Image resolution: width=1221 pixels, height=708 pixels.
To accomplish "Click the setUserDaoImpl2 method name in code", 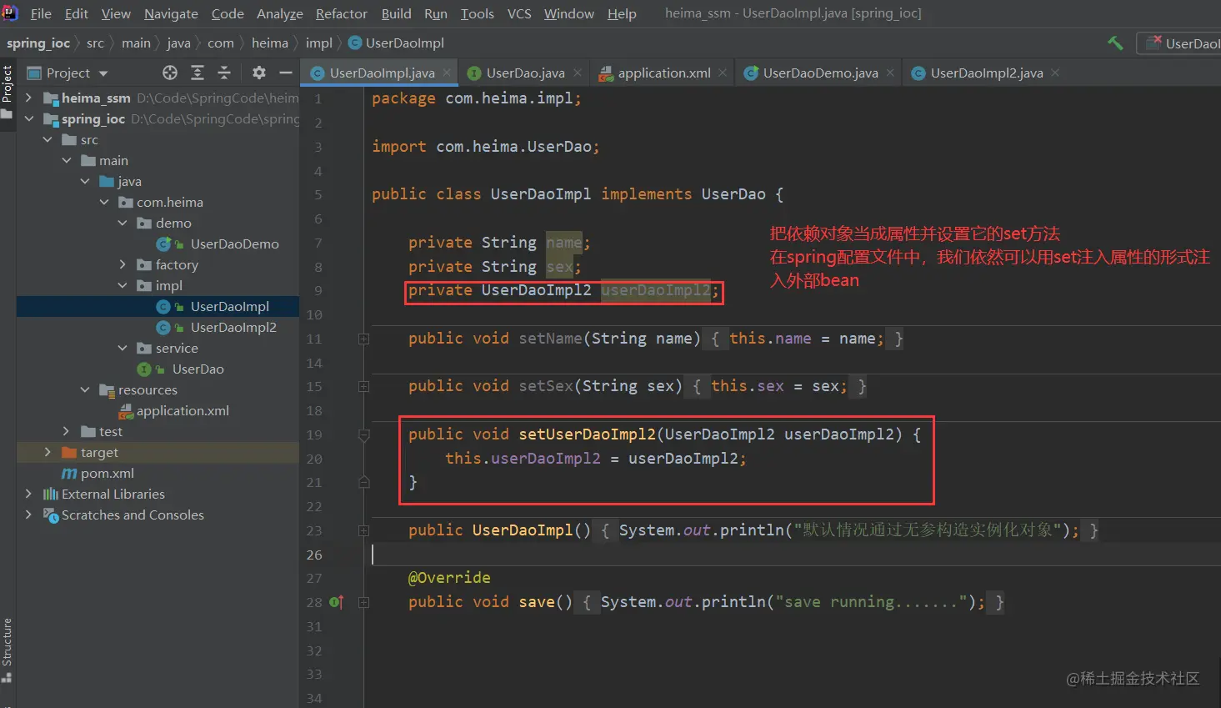I will [x=587, y=434].
